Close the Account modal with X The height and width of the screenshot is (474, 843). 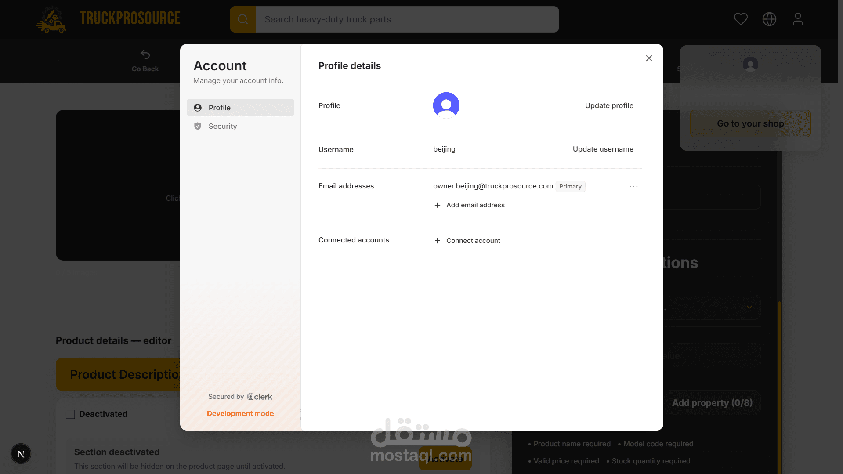pos(649,58)
